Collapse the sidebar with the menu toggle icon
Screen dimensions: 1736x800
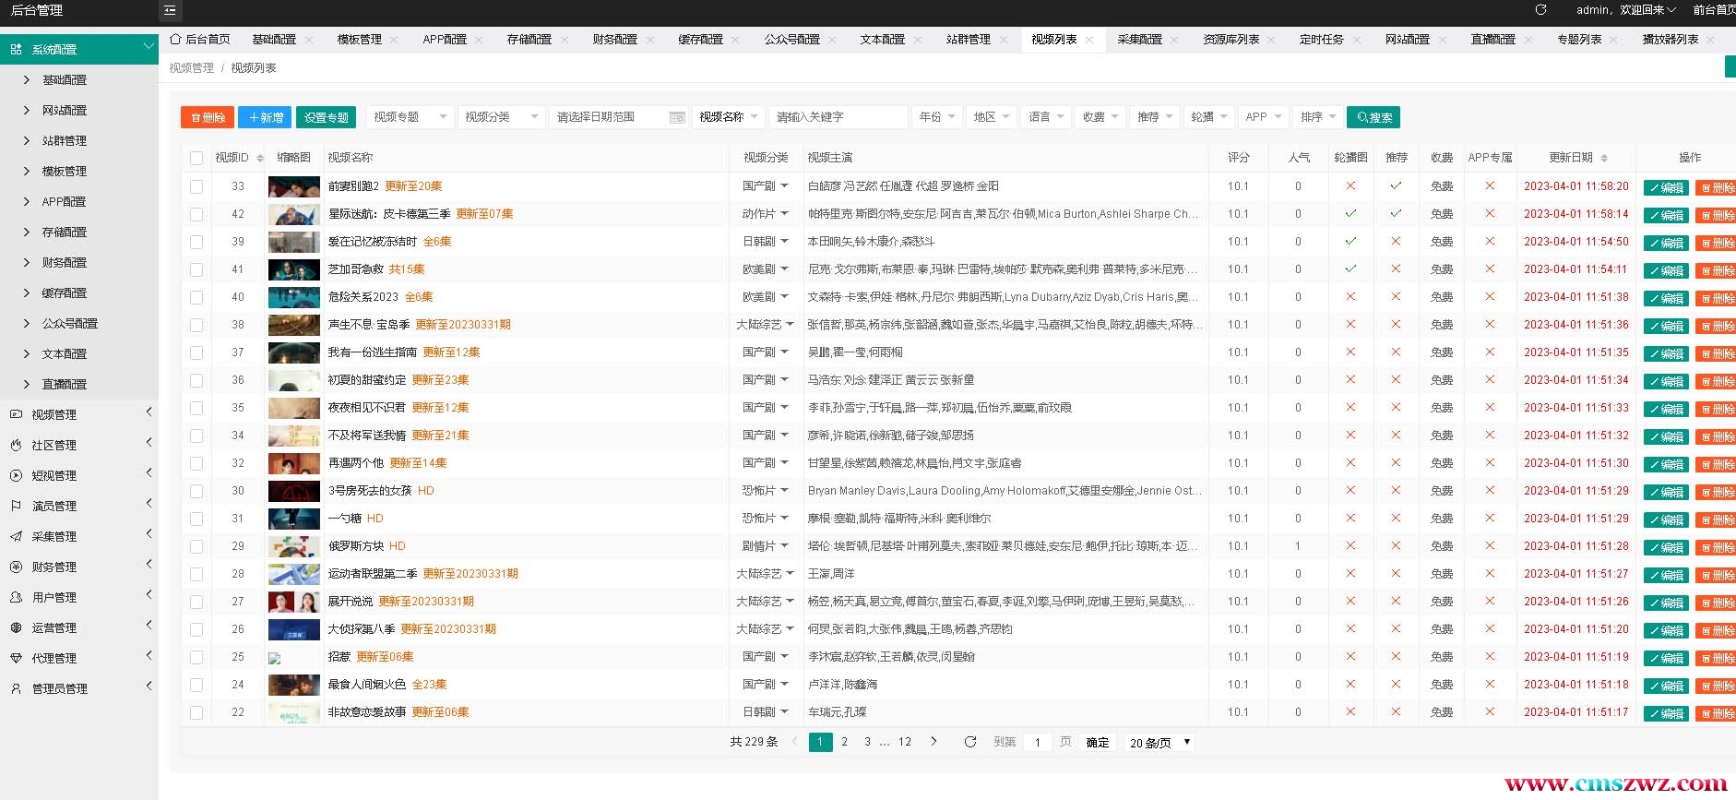pos(170,11)
